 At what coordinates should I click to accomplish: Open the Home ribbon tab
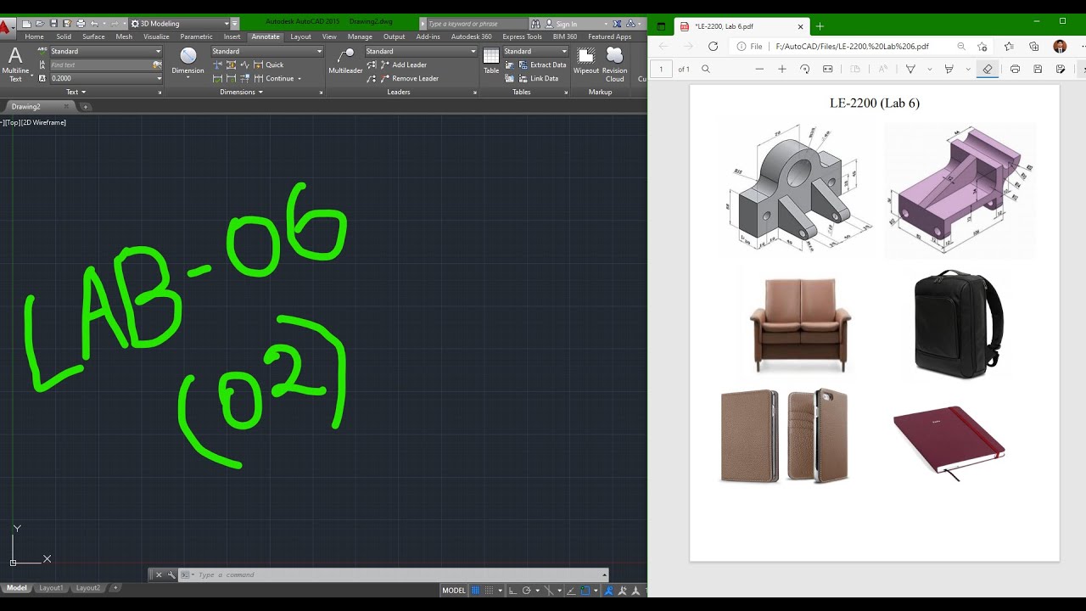(x=34, y=36)
